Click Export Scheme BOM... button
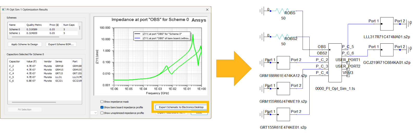The height and width of the screenshot is (140, 417). pos(61,44)
